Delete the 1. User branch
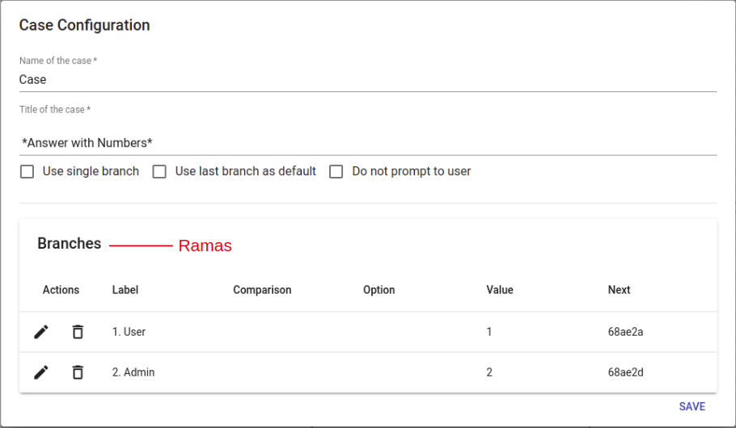This screenshot has width=736, height=428. (x=78, y=332)
